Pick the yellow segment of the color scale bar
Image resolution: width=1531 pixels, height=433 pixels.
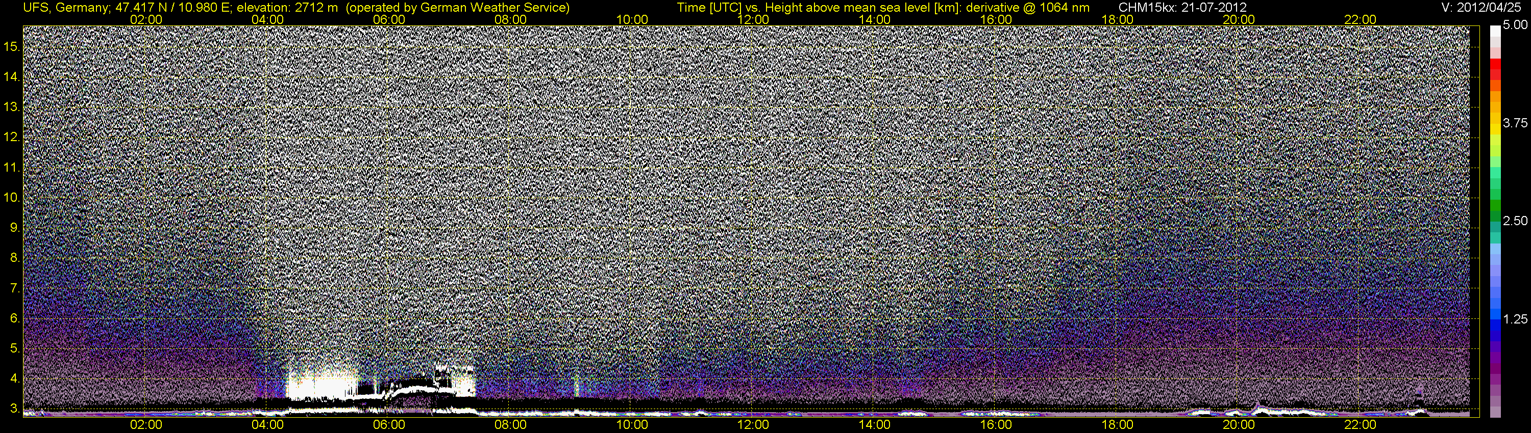1495,129
